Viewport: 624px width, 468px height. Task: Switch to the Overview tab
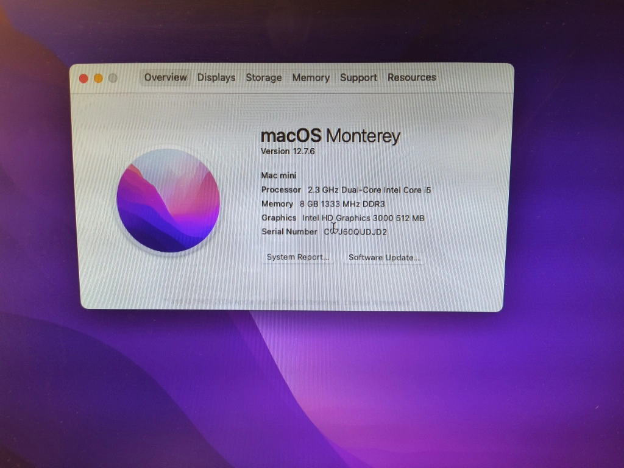tap(165, 77)
